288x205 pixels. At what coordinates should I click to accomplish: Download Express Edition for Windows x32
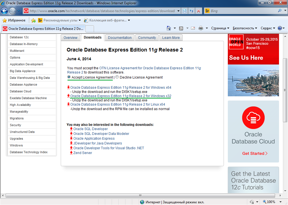121,96
